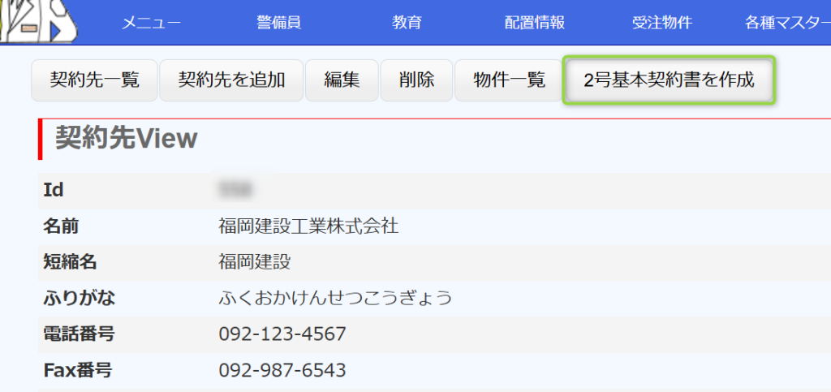Viewport: 831px width, 392px height.
Task: Click the site logo in the header
Action: 41,21
